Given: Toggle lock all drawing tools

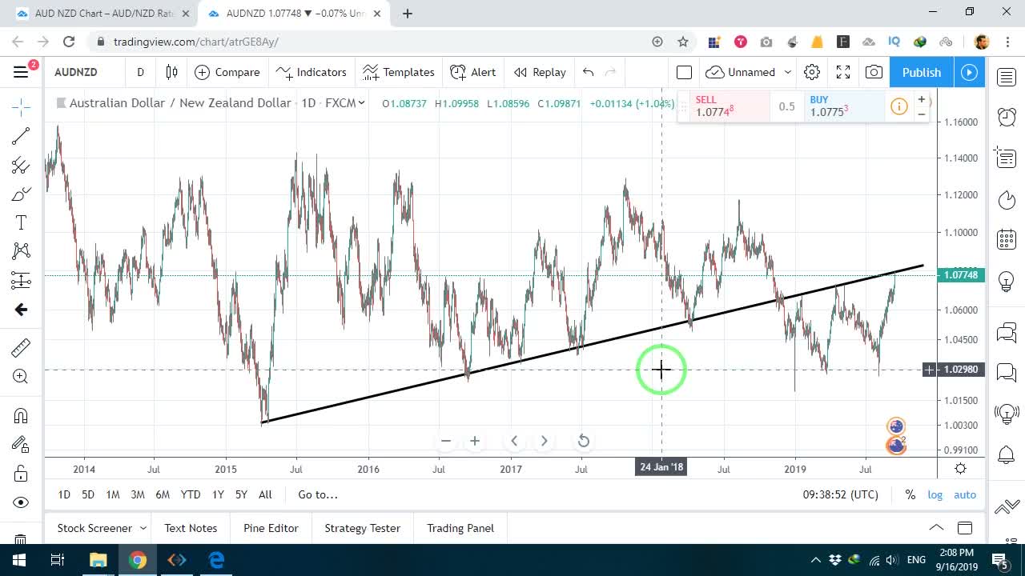Looking at the screenshot, I should (21, 474).
